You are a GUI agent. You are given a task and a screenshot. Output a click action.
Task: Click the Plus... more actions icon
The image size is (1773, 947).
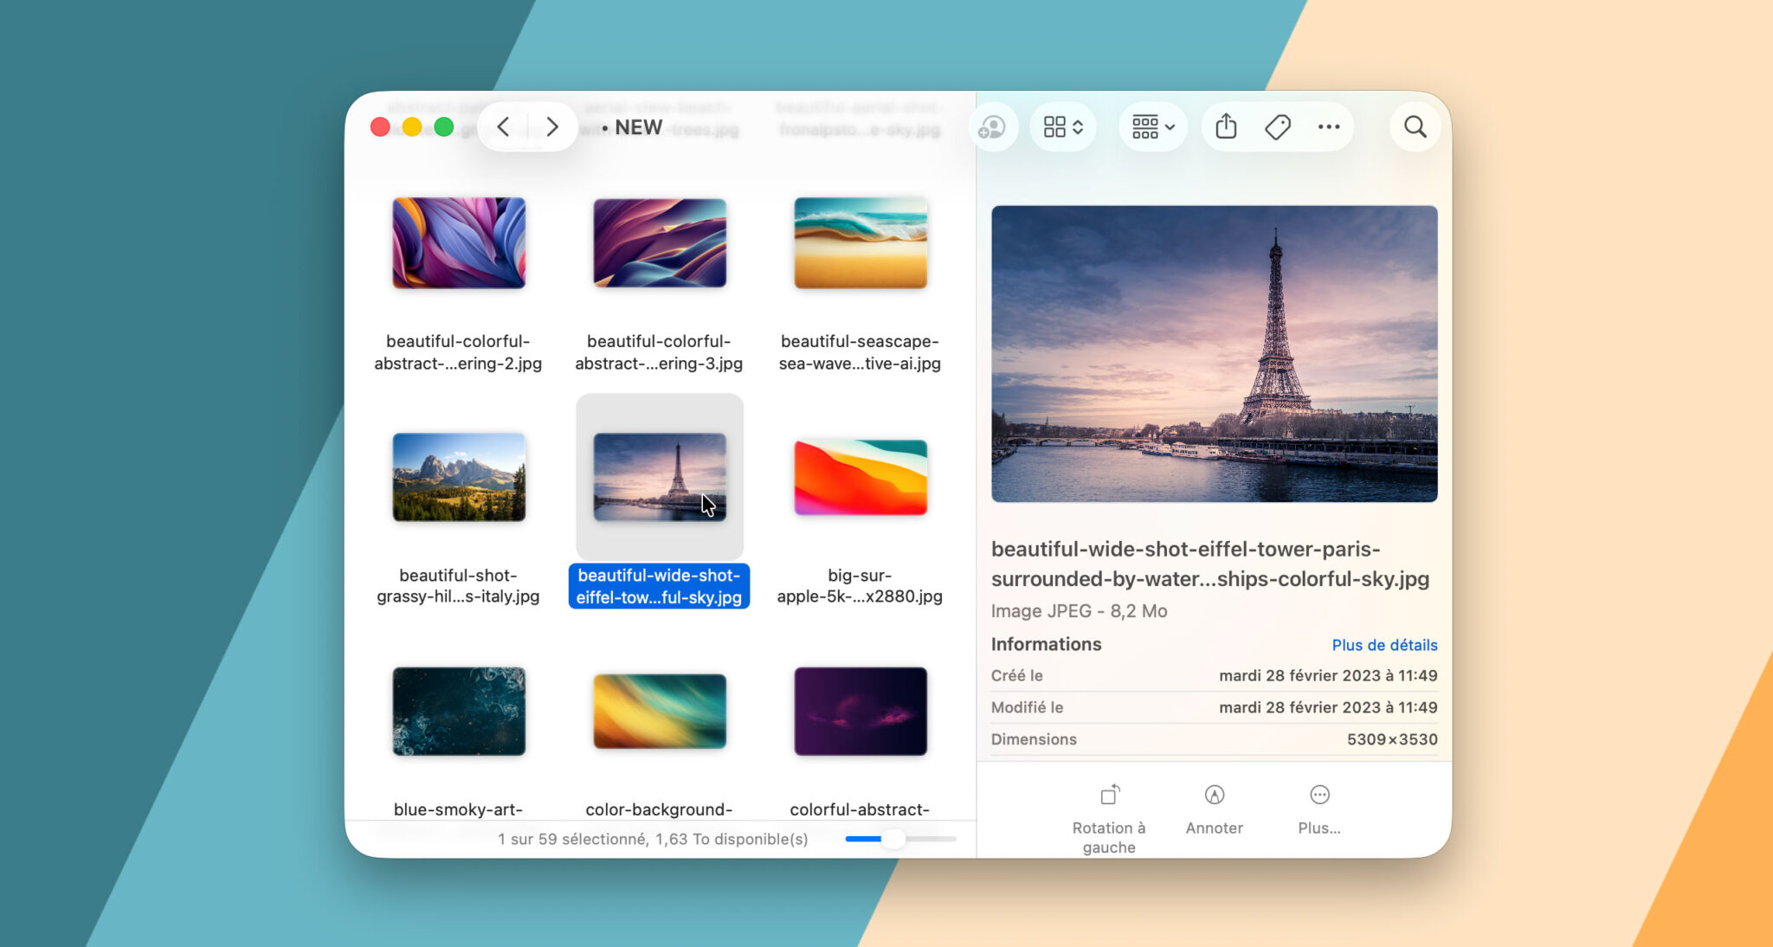pos(1319,794)
